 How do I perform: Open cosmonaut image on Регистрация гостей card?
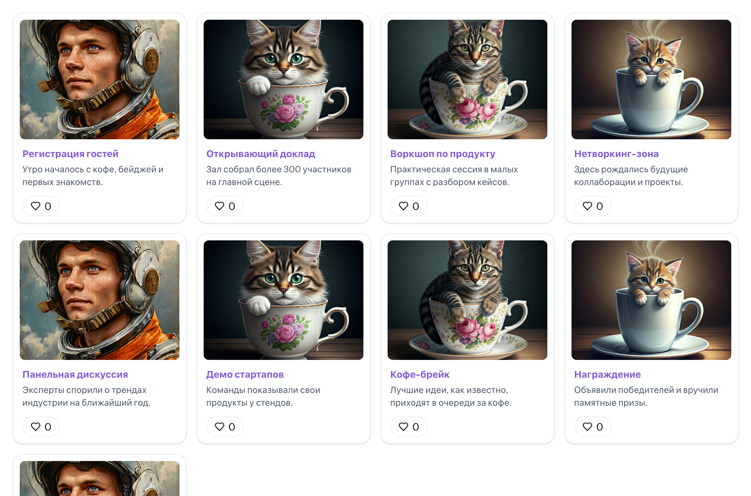[x=100, y=79]
